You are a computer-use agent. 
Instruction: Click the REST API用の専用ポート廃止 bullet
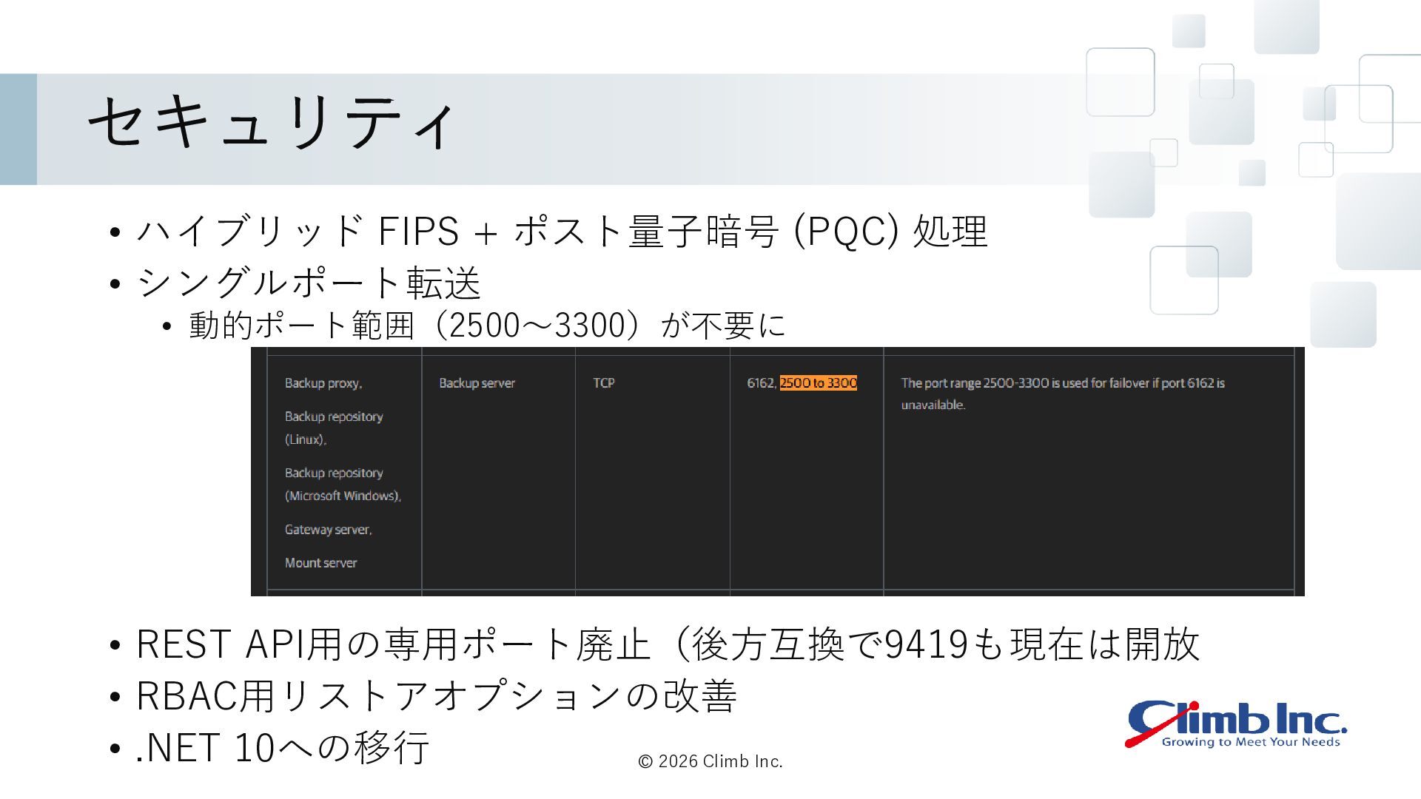click(668, 644)
